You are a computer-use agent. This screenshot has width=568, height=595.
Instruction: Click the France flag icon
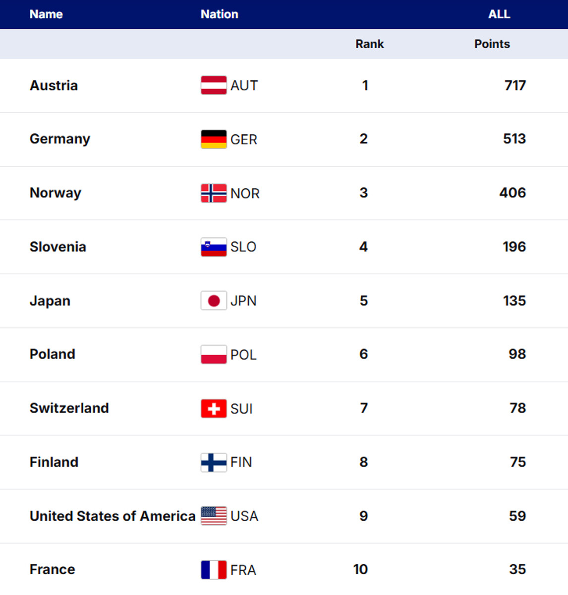214,570
